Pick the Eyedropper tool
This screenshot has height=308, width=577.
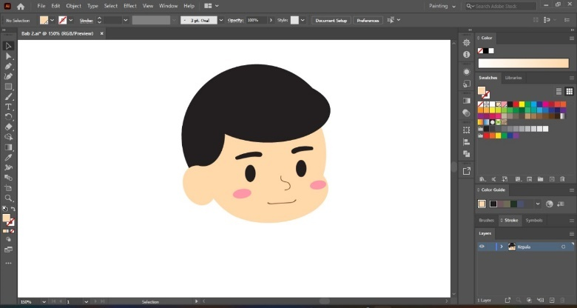tap(8, 157)
